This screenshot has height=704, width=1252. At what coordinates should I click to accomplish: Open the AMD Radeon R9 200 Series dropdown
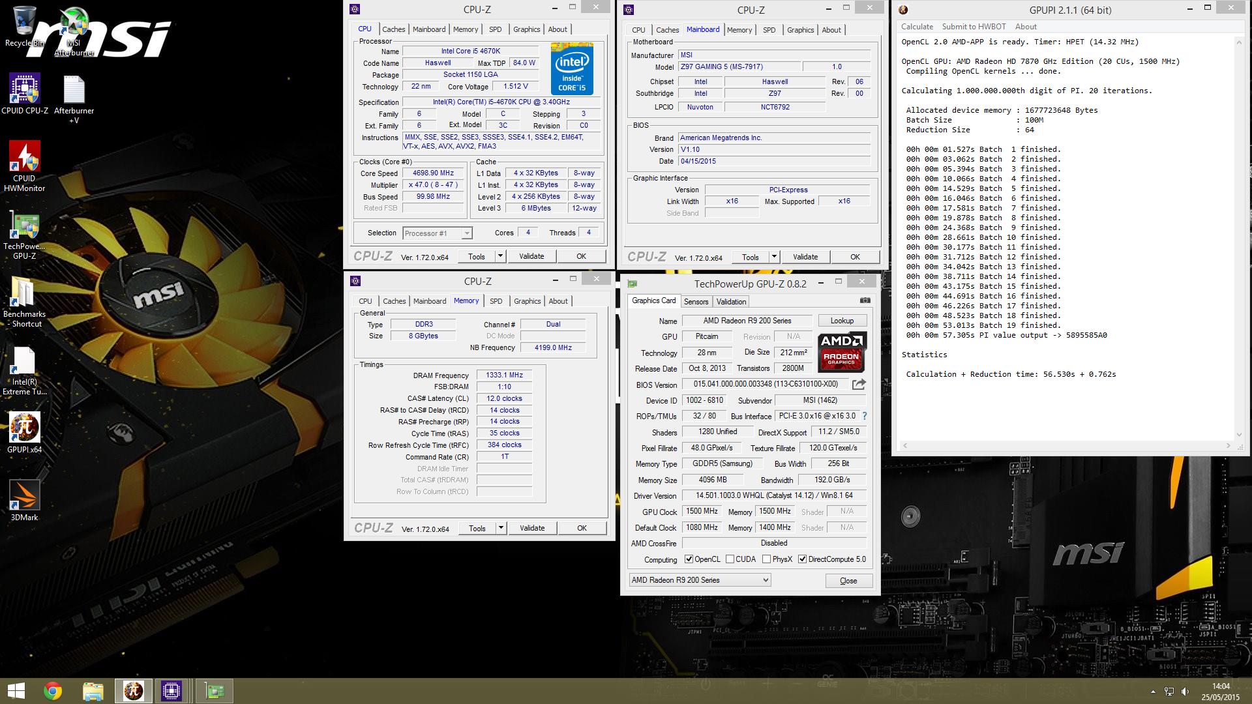point(700,580)
